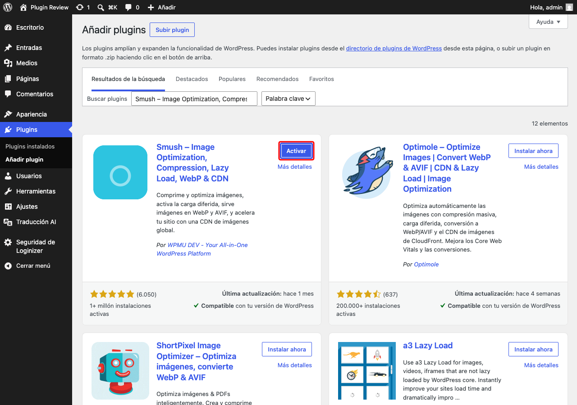The image size is (577, 405).
Task: Switch to the Favoritos tab
Action: pyautogui.click(x=321, y=79)
